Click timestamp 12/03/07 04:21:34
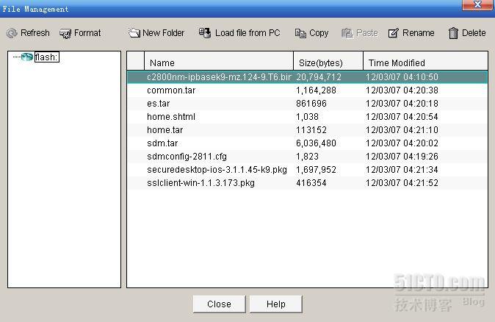Screen dimensions: 495x322 tap(402, 170)
